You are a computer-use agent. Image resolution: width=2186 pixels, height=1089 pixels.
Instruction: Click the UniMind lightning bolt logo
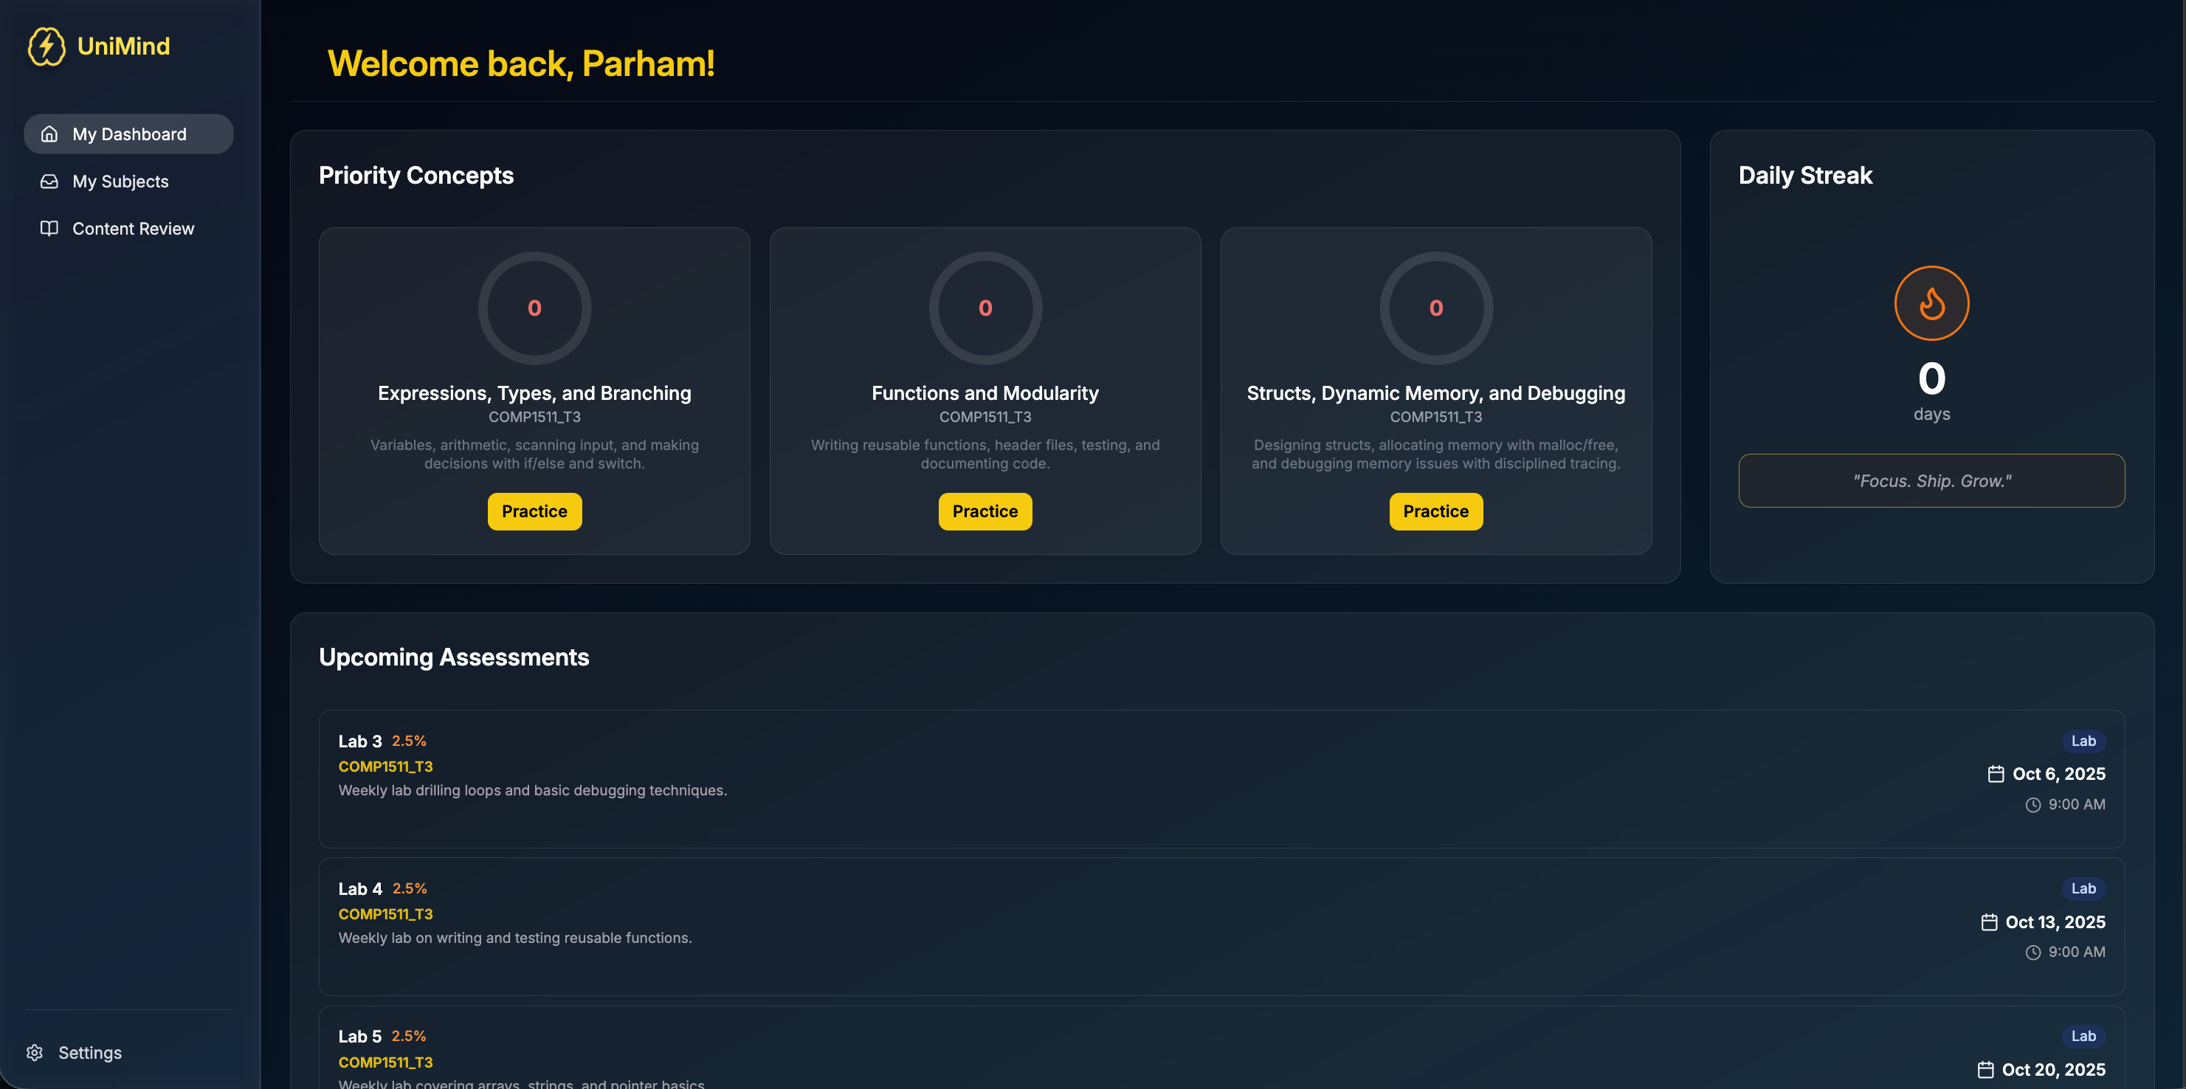click(46, 46)
